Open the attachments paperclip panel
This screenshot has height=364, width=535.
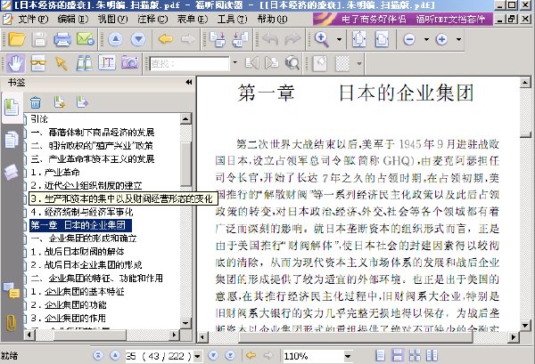[x=11, y=322]
